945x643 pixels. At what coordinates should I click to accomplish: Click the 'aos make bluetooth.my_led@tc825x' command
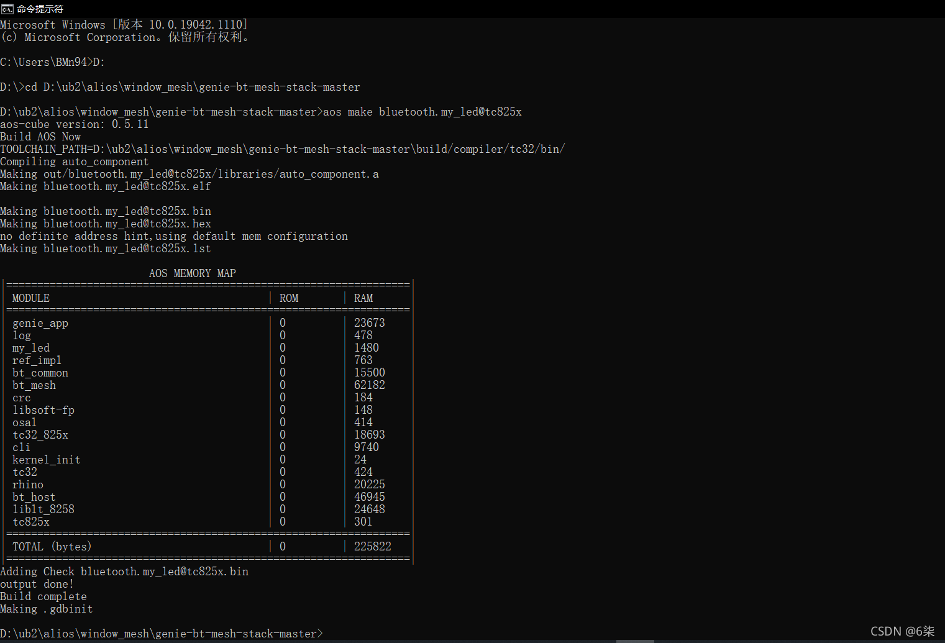click(x=422, y=112)
